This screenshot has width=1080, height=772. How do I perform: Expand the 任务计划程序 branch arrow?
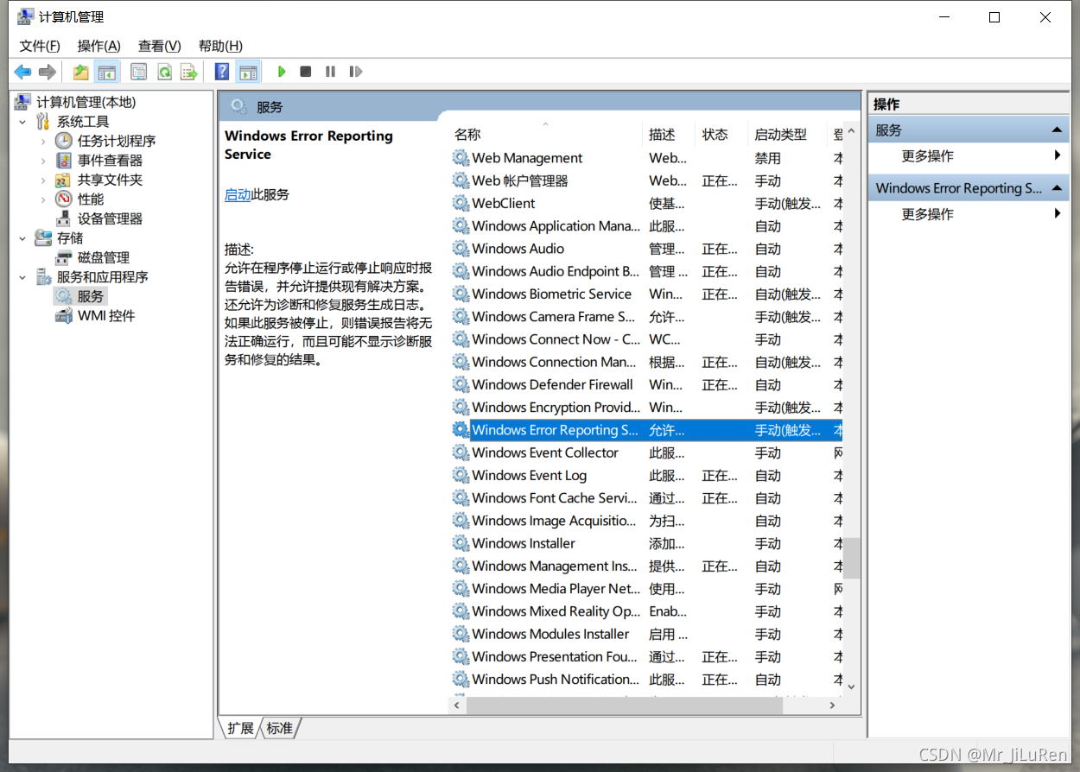[x=43, y=141]
